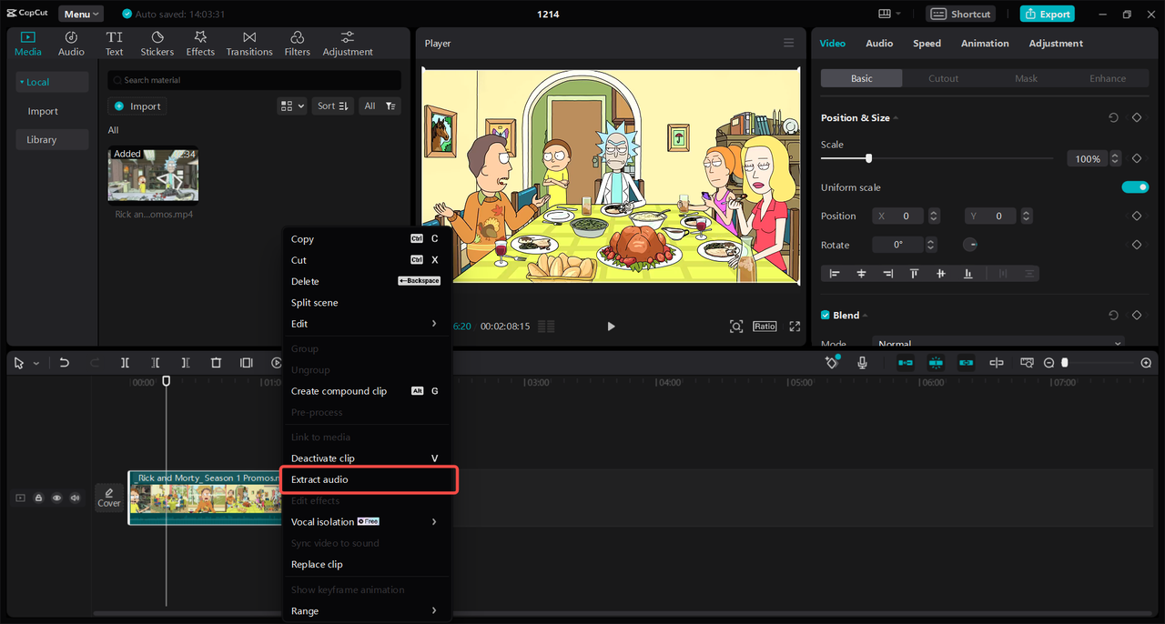Click the crop icon in timeline toolbar
The image size is (1165, 624).
tap(246, 363)
